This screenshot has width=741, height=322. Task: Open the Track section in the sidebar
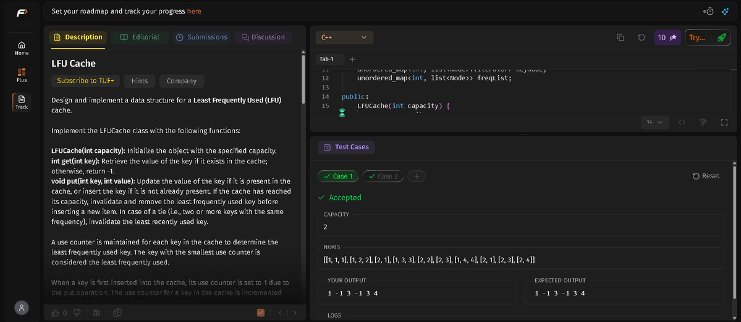22,102
